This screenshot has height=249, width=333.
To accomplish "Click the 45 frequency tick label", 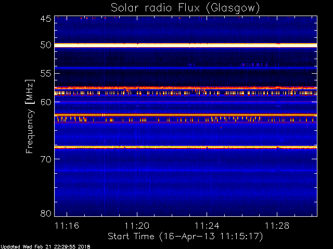I will point(46,19).
